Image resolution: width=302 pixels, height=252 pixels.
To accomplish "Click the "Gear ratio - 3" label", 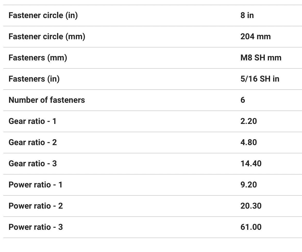I will [32, 164].
